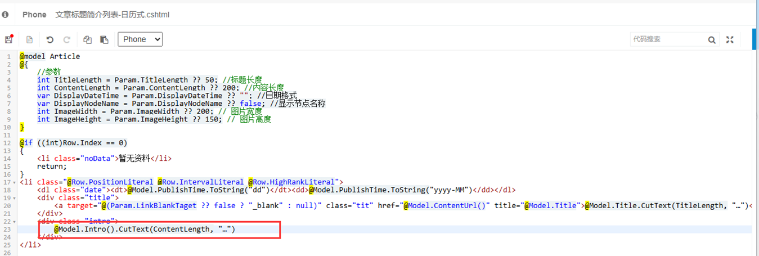This screenshot has width=759, height=256.
Task: Click line number 12 in the gutter
Action: click(7, 143)
